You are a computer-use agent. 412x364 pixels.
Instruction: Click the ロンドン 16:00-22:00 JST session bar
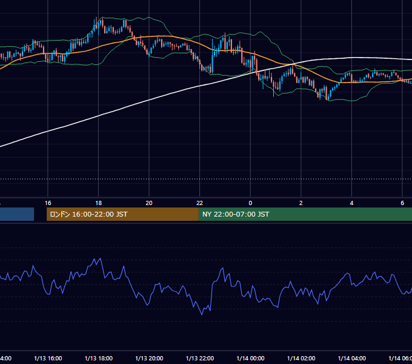click(x=122, y=214)
